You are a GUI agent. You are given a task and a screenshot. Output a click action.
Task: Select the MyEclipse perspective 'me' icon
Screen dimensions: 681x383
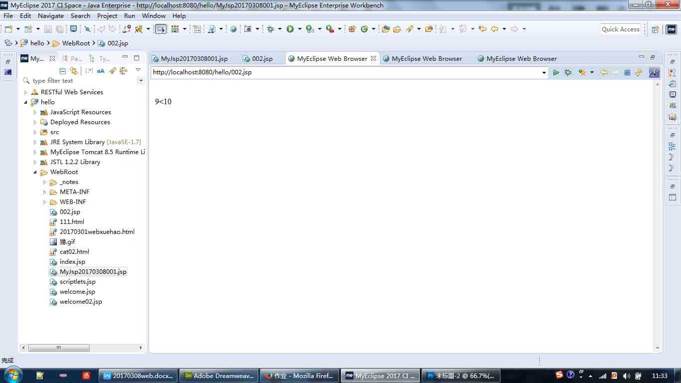point(672,29)
